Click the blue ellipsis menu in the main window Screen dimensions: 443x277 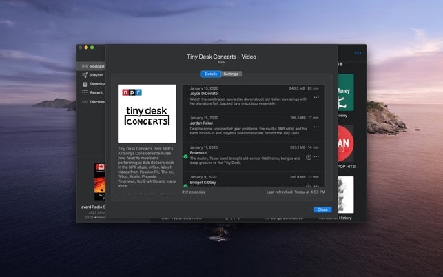(x=358, y=53)
